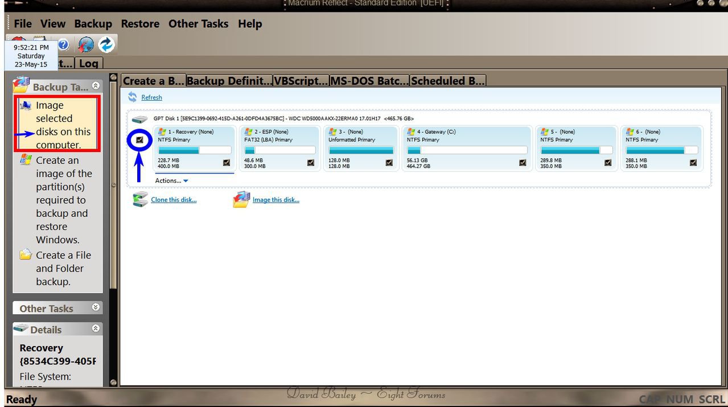The width and height of the screenshot is (728, 407).
Task: Click the GPT Disk 1 hard drive icon
Action: [139, 119]
